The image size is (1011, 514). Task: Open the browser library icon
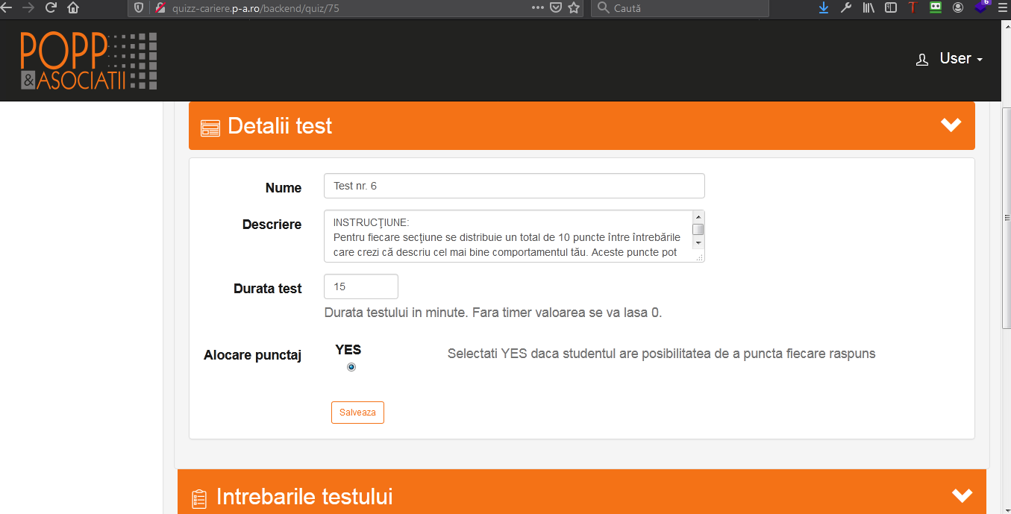pos(868,8)
